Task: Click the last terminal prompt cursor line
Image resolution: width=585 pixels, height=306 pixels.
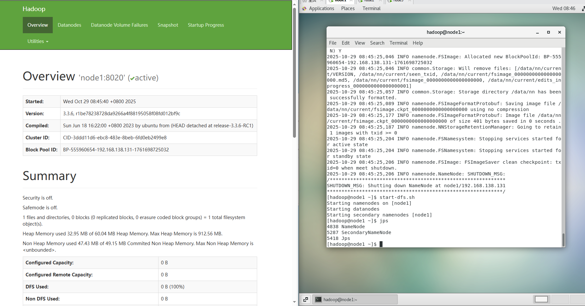Action: tap(355, 244)
